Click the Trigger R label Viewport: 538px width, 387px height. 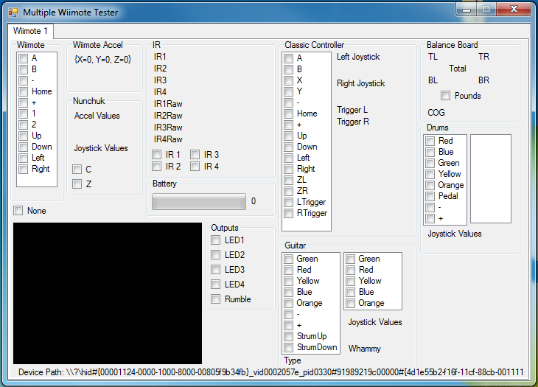pos(353,122)
